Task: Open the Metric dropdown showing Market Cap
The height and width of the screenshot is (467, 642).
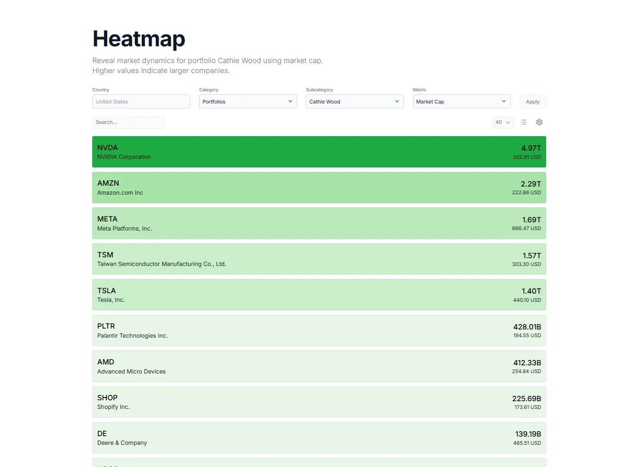Action: pyautogui.click(x=461, y=101)
